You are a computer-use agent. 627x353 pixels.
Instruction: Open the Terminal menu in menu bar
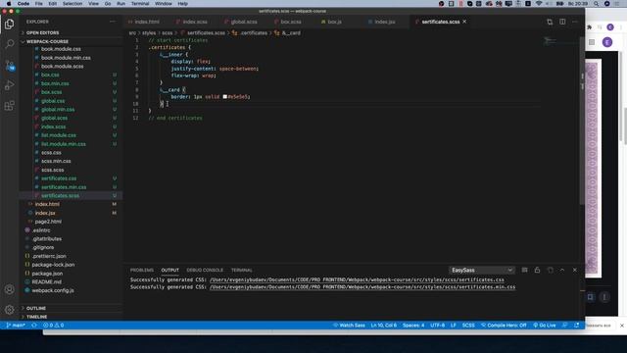tap(140, 4)
